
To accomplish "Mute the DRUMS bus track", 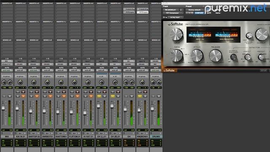I will click(x=159, y=96).
